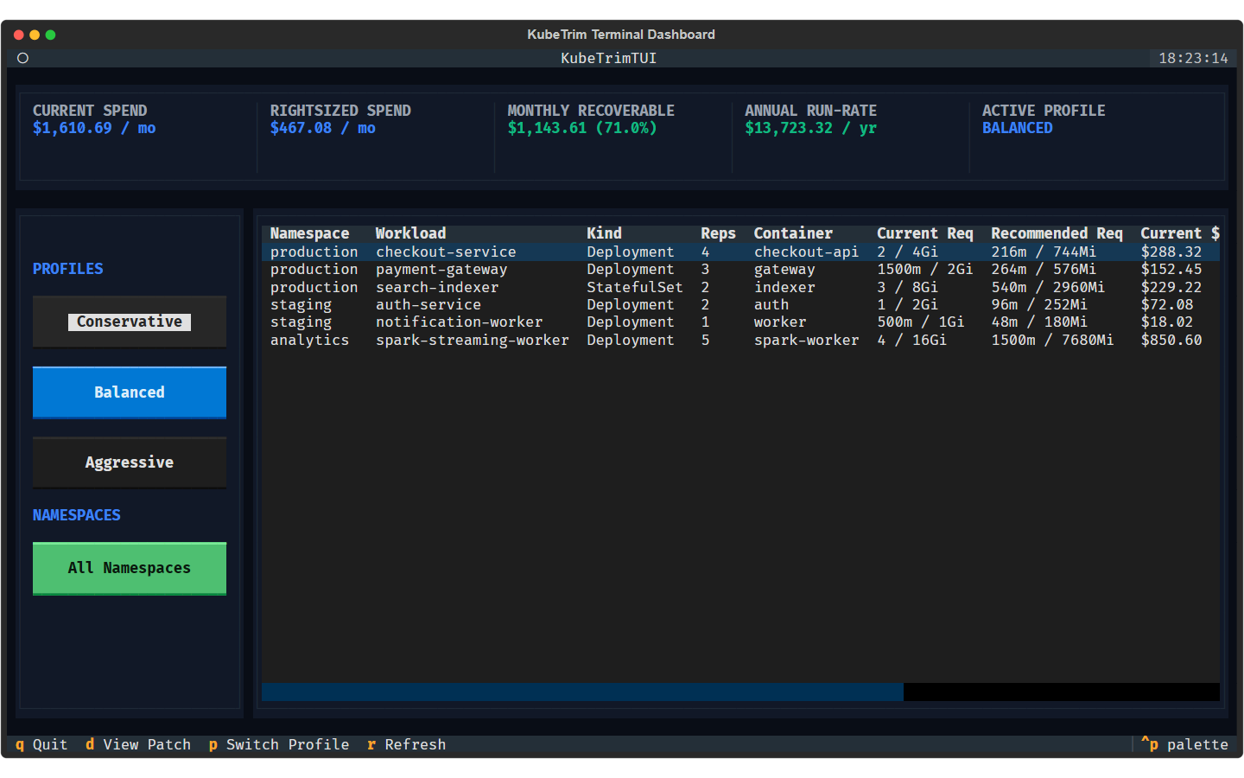
Task: Click the Reps column header
Action: coord(718,233)
